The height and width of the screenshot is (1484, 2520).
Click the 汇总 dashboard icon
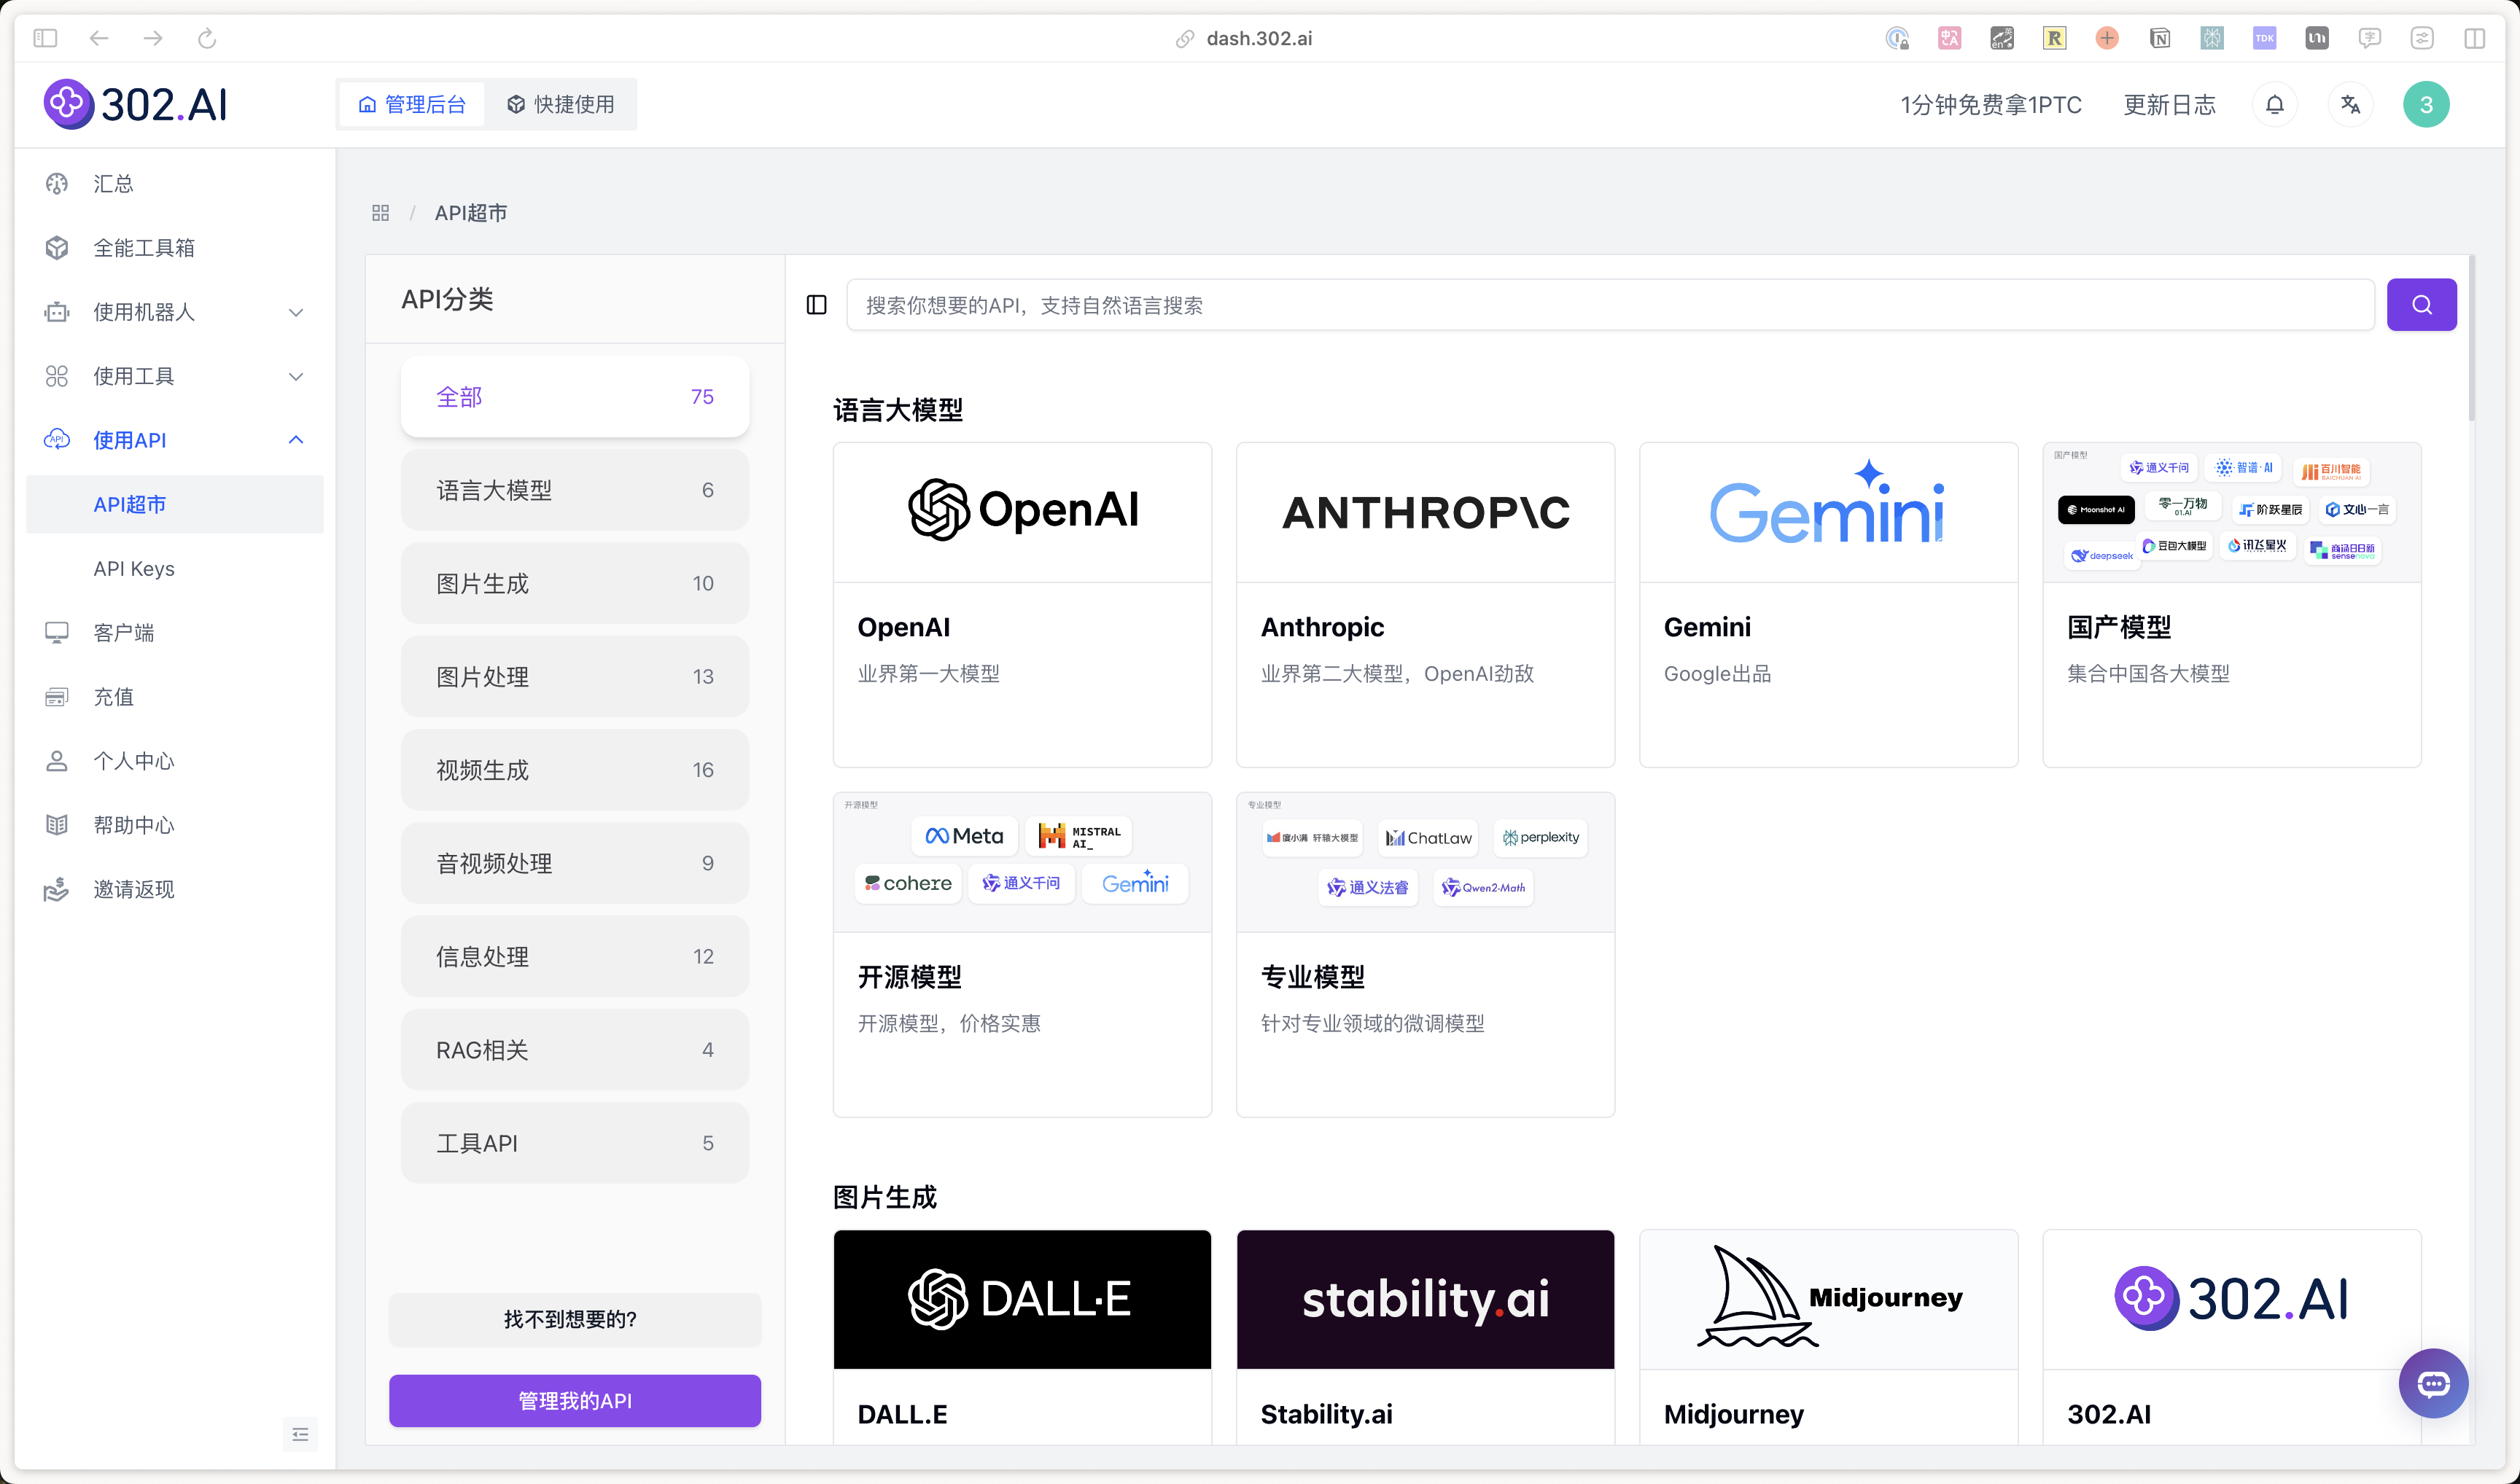[x=57, y=184]
